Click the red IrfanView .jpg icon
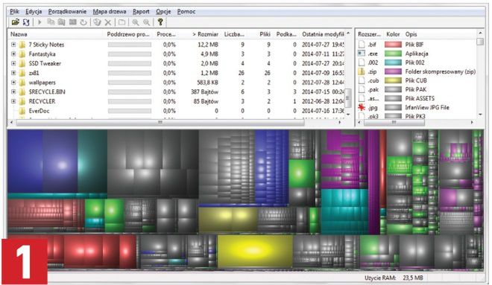Viewport: 492px width, 285px height. point(362,107)
